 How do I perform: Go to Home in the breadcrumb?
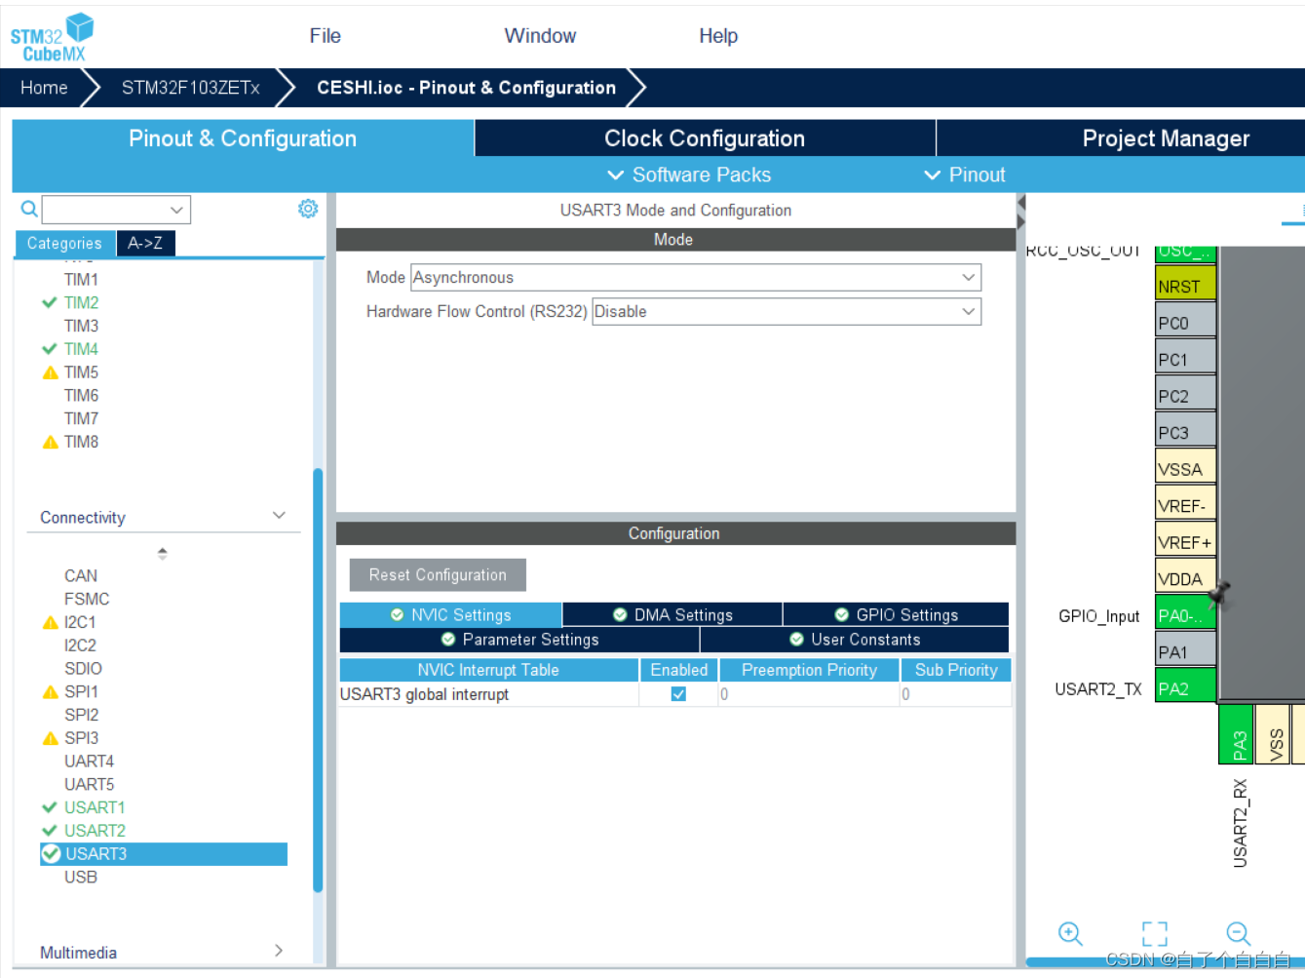click(x=44, y=88)
